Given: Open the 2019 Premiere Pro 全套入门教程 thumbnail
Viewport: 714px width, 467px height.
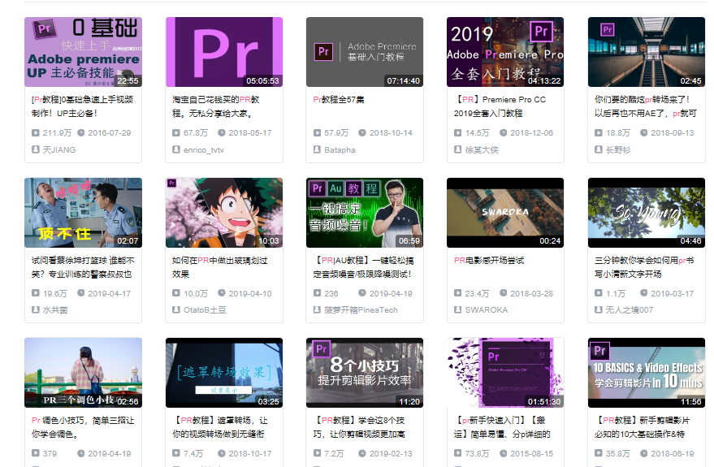Looking at the screenshot, I should pyautogui.click(x=505, y=52).
